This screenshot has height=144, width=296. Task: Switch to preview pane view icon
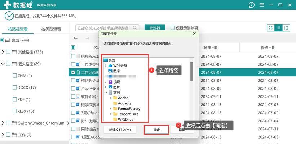(286, 28)
